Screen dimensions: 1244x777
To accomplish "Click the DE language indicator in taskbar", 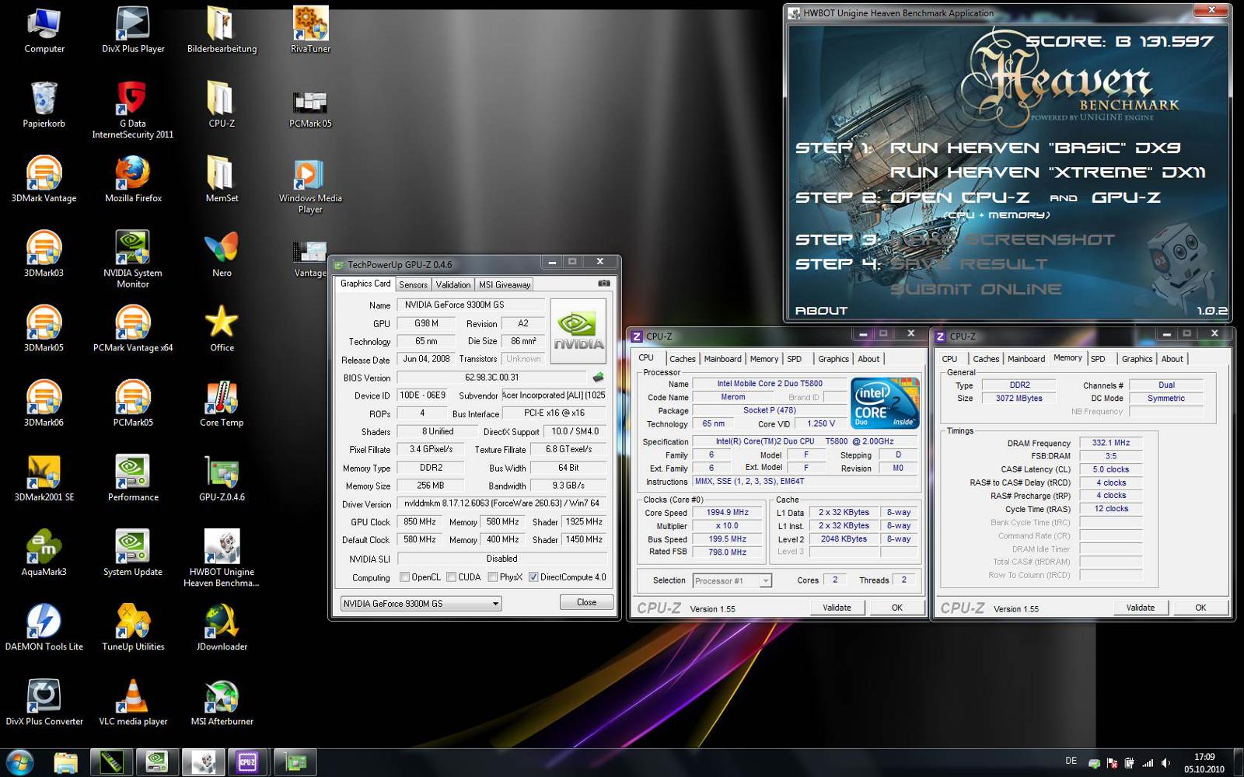I will (x=1071, y=761).
